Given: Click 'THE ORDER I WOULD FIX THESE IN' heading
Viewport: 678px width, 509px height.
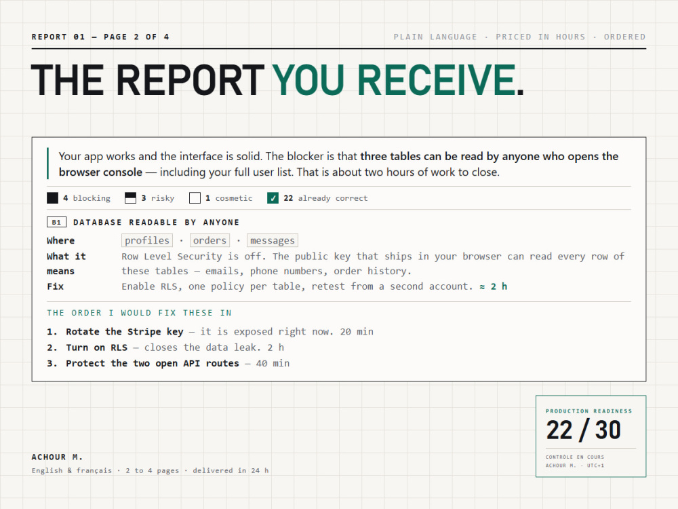Looking at the screenshot, I should click(139, 312).
